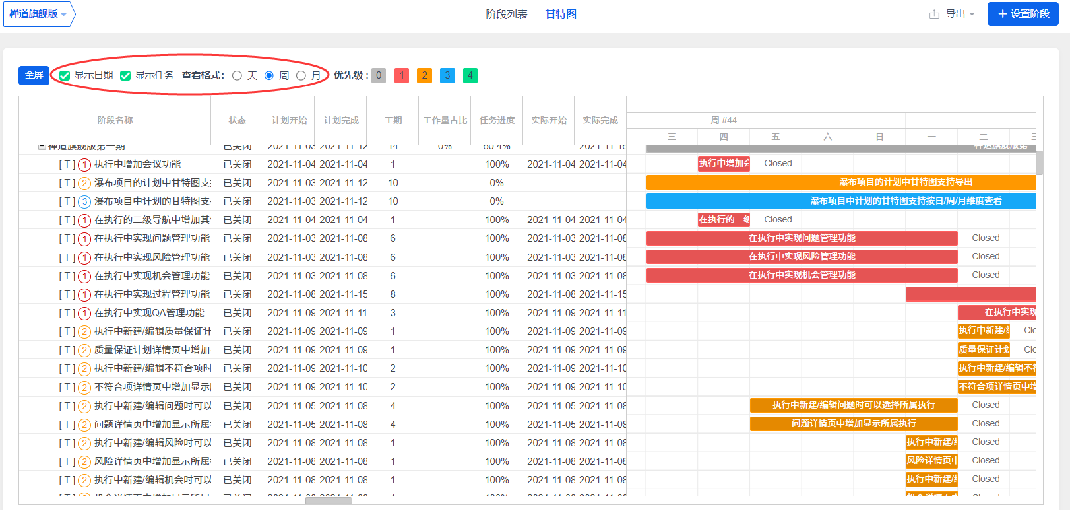1070x511 pixels.
Task: Switch to the 甘特图 tab
Action: click(x=561, y=14)
